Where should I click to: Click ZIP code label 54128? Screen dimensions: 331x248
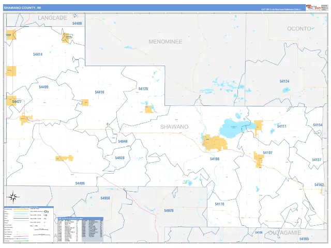(143, 89)
